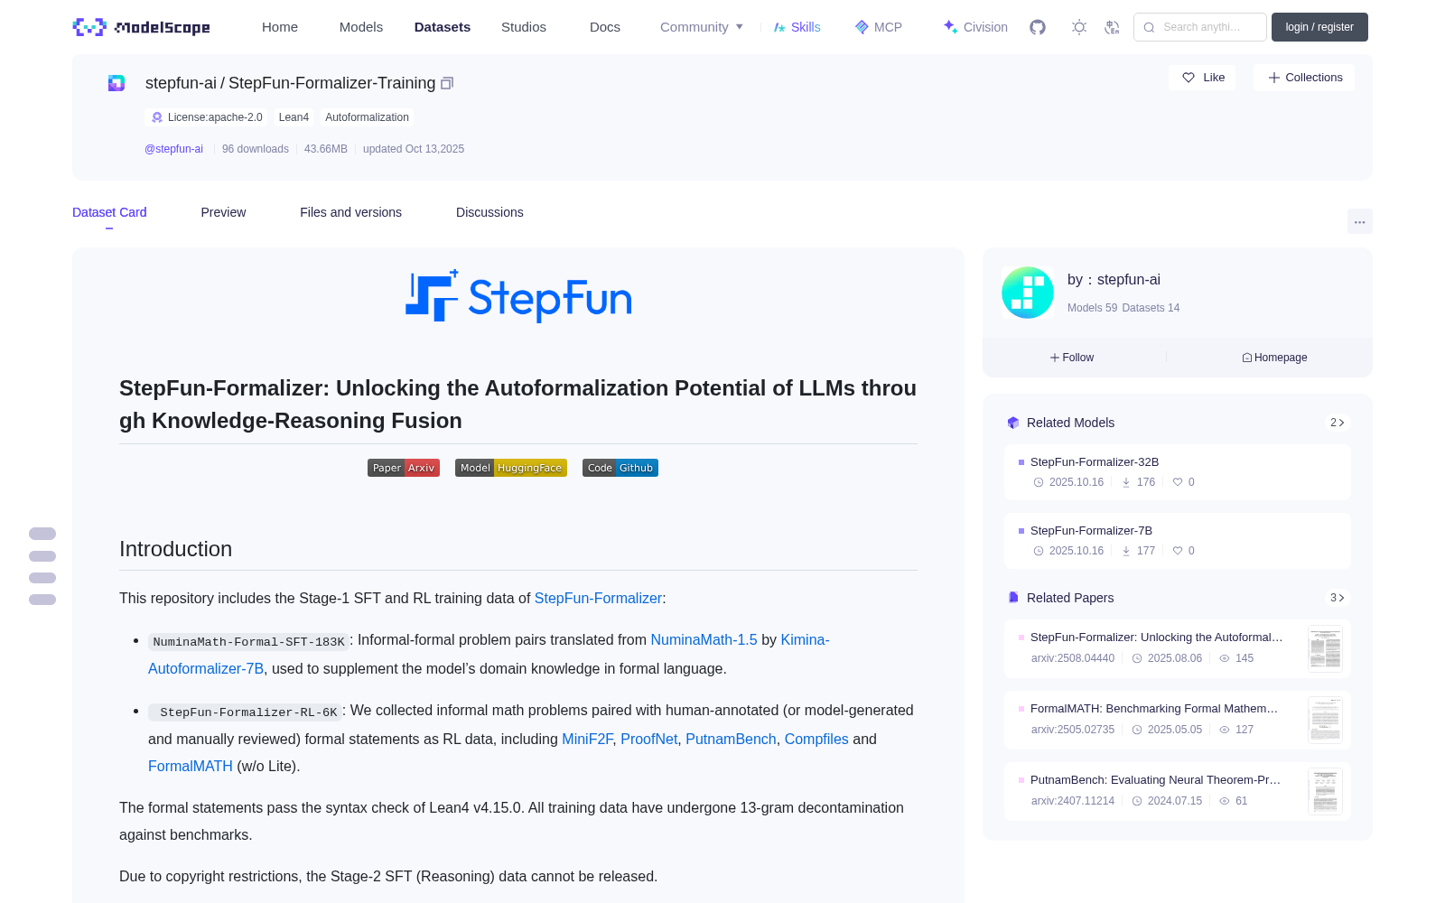The height and width of the screenshot is (903, 1445).
Task: Click the Autoformalization tag
Action: [x=367, y=117]
